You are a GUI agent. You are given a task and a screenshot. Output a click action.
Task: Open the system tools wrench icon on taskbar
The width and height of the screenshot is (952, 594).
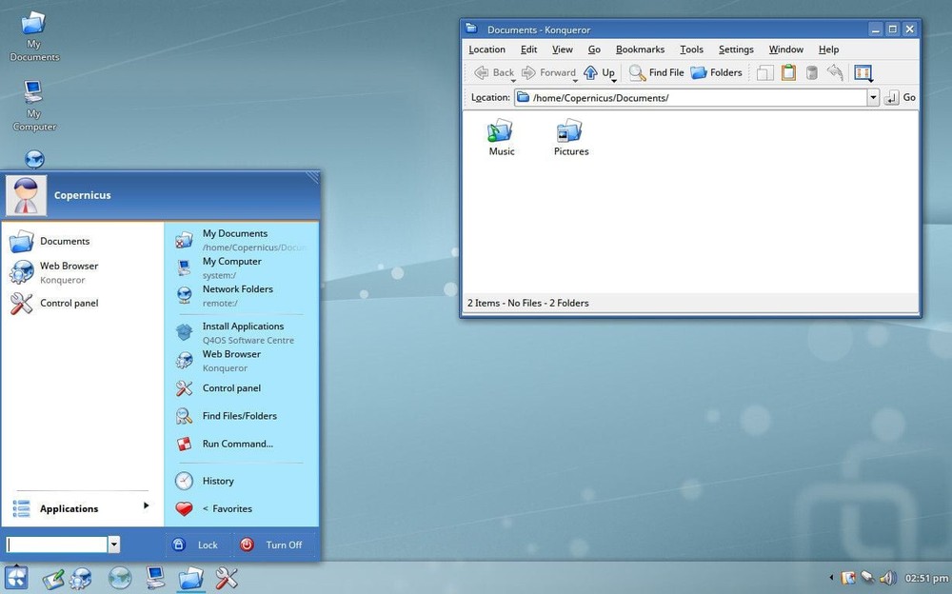(x=226, y=578)
